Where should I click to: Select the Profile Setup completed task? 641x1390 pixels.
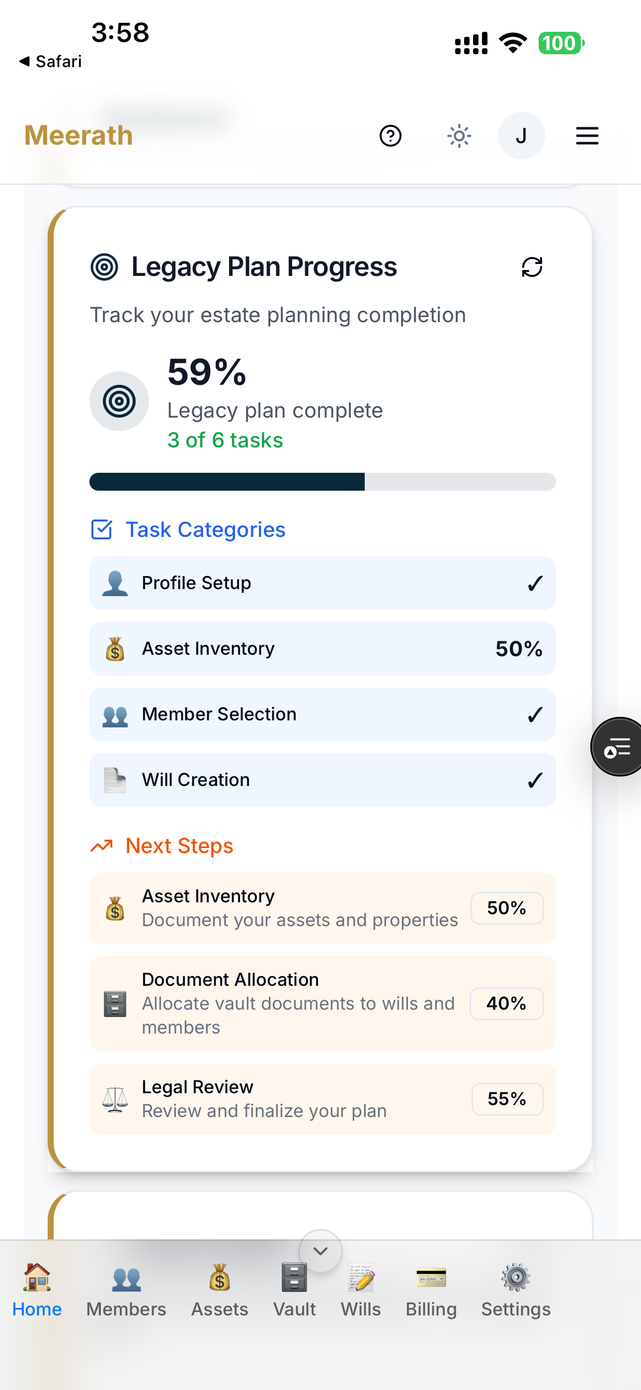(x=322, y=583)
